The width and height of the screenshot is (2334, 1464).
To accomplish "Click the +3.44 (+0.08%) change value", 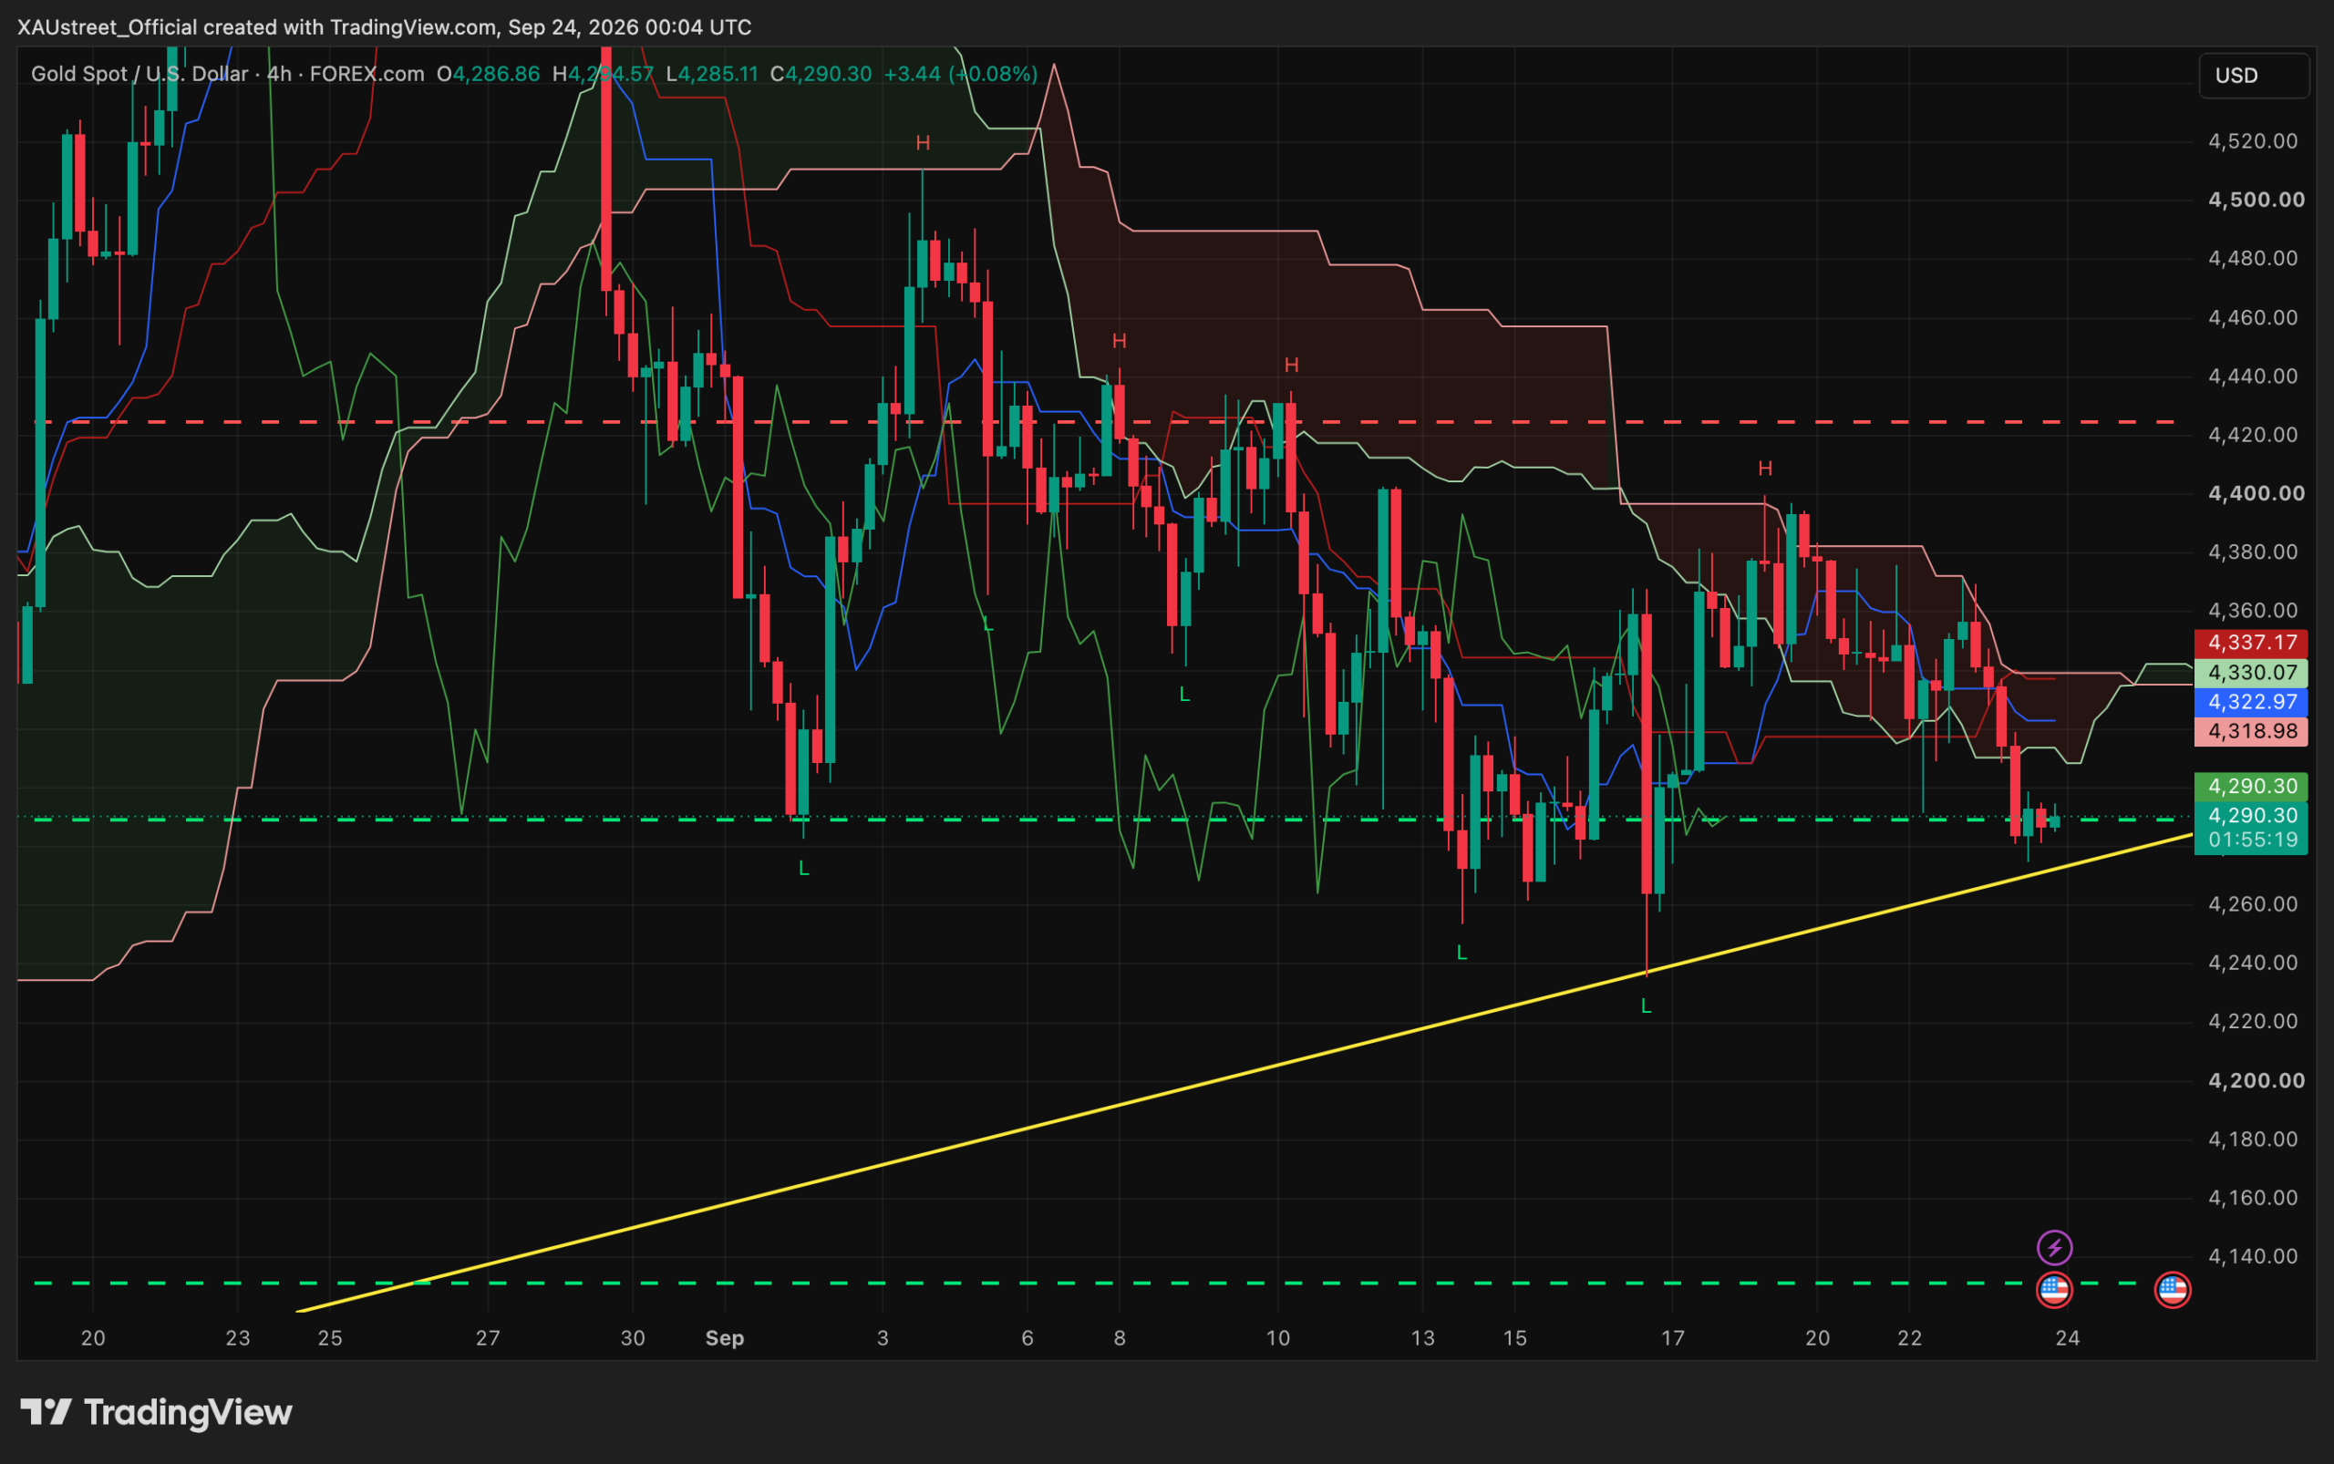I will click(961, 74).
